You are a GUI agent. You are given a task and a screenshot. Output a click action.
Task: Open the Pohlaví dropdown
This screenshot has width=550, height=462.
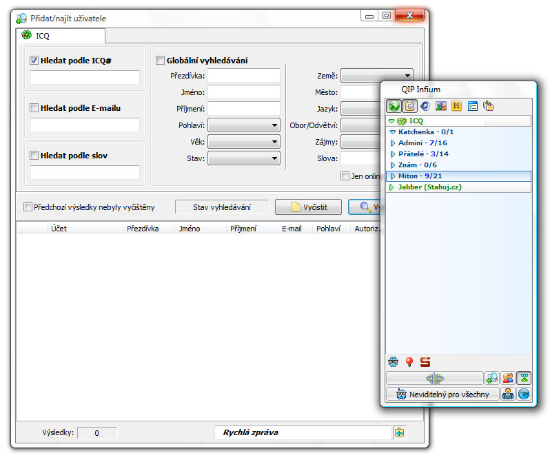pyautogui.click(x=244, y=125)
